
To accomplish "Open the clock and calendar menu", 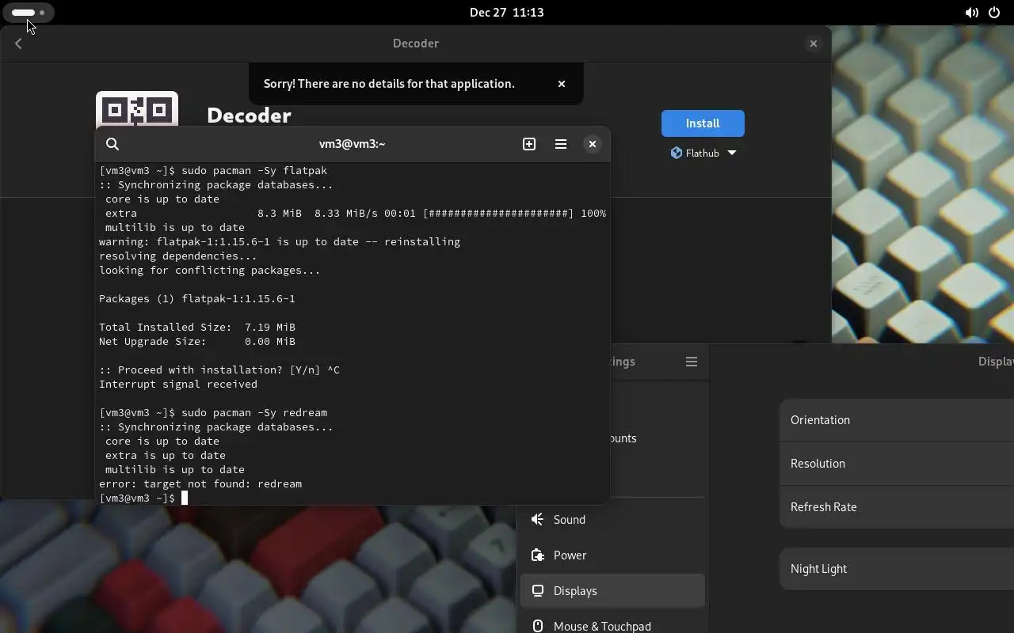I will [506, 13].
